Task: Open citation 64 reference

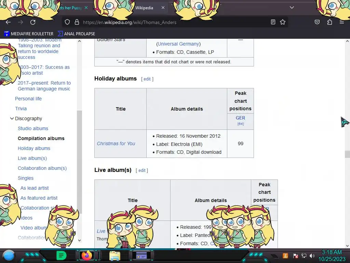Action: [241, 124]
